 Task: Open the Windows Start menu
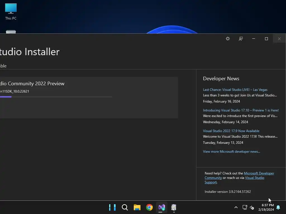[112, 207]
